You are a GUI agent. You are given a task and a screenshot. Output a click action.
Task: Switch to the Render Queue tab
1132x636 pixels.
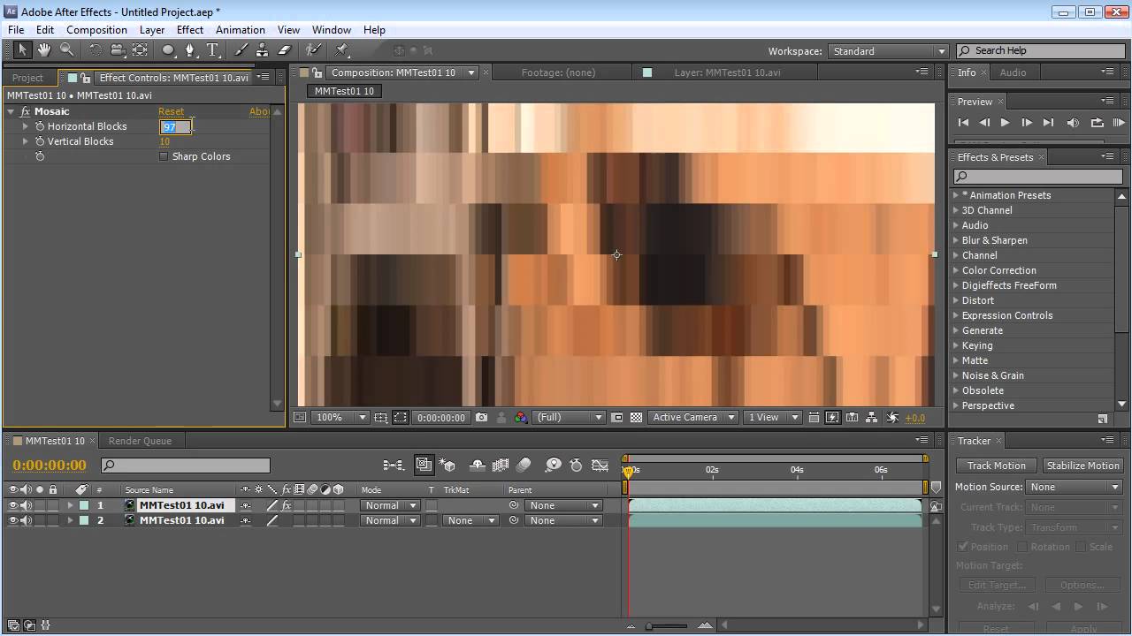coord(140,441)
